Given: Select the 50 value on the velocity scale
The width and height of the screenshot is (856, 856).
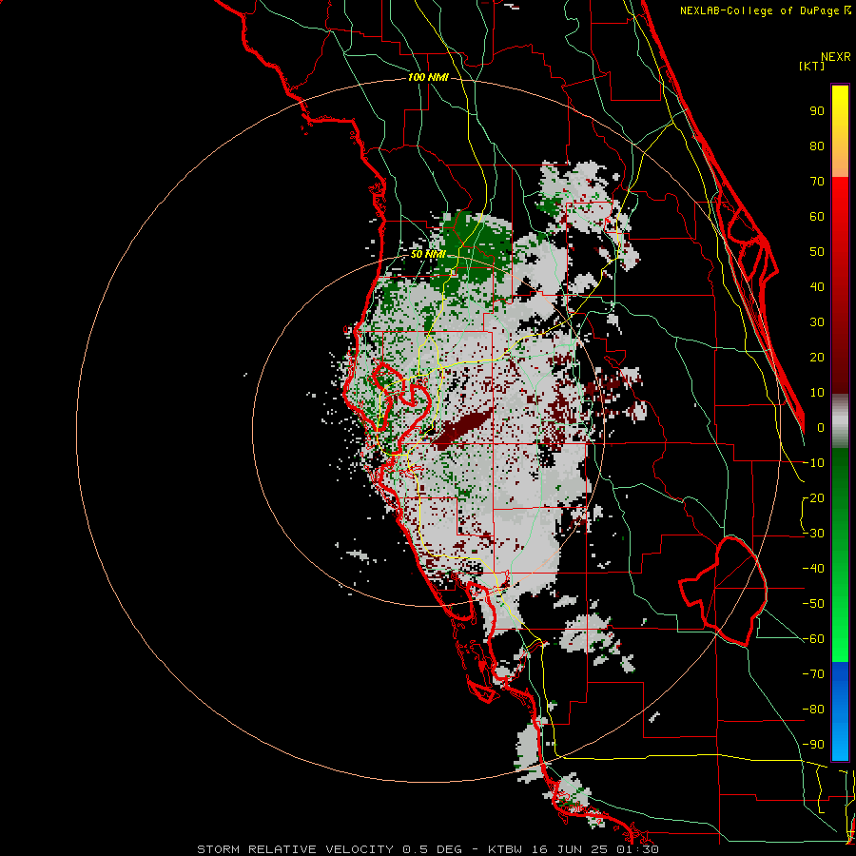Looking at the screenshot, I should [817, 252].
